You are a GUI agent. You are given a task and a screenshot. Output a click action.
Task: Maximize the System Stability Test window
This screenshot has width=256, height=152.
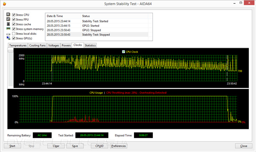coord(241,3)
